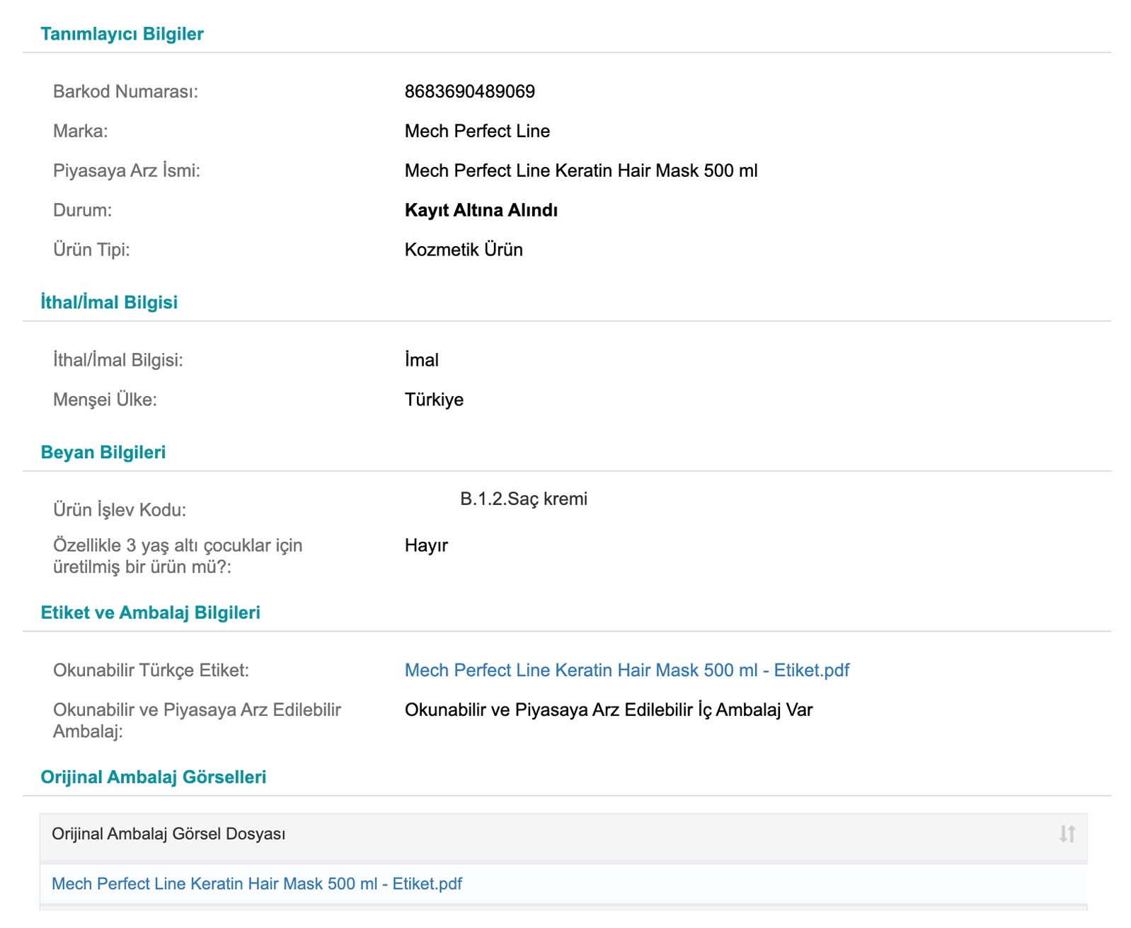Click the İmal value text
Screen dimensions: 1131x928
[422, 360]
